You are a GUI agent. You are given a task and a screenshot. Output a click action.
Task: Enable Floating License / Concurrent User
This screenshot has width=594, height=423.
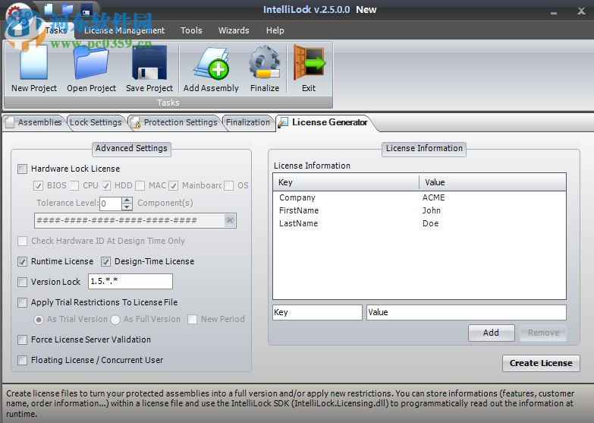tap(22, 360)
